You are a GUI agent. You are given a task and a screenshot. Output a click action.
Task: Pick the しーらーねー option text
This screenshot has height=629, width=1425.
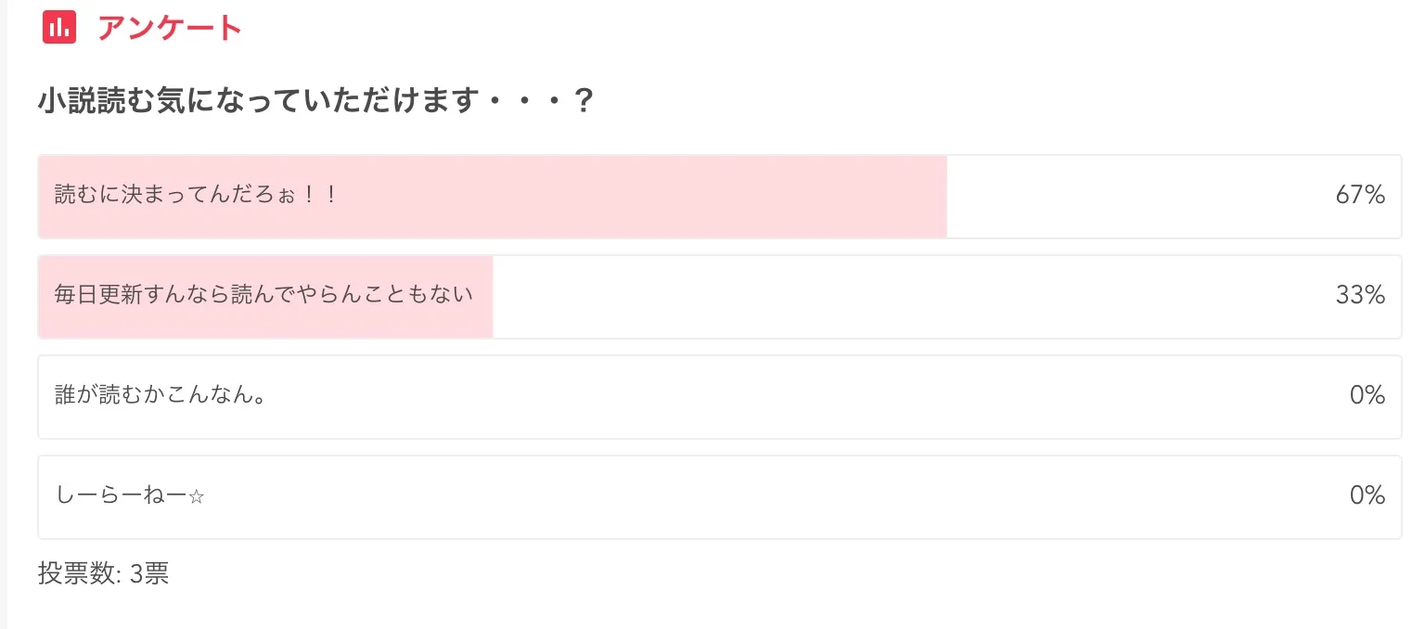coord(121,495)
